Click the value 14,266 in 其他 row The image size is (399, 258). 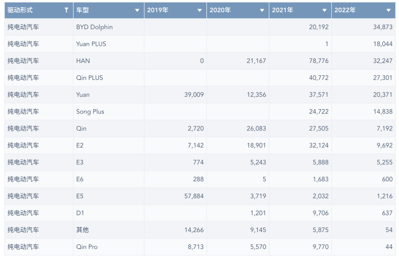click(x=194, y=230)
